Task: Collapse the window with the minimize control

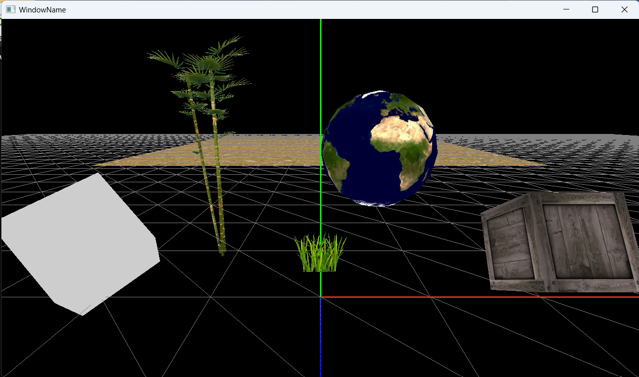Action: 566,9
